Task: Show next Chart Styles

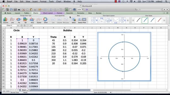Action: tap(164, 20)
